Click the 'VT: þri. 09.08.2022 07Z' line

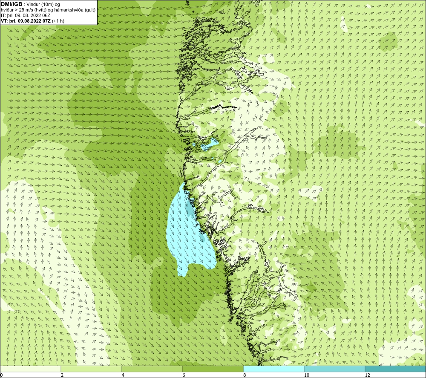[x=26, y=21]
